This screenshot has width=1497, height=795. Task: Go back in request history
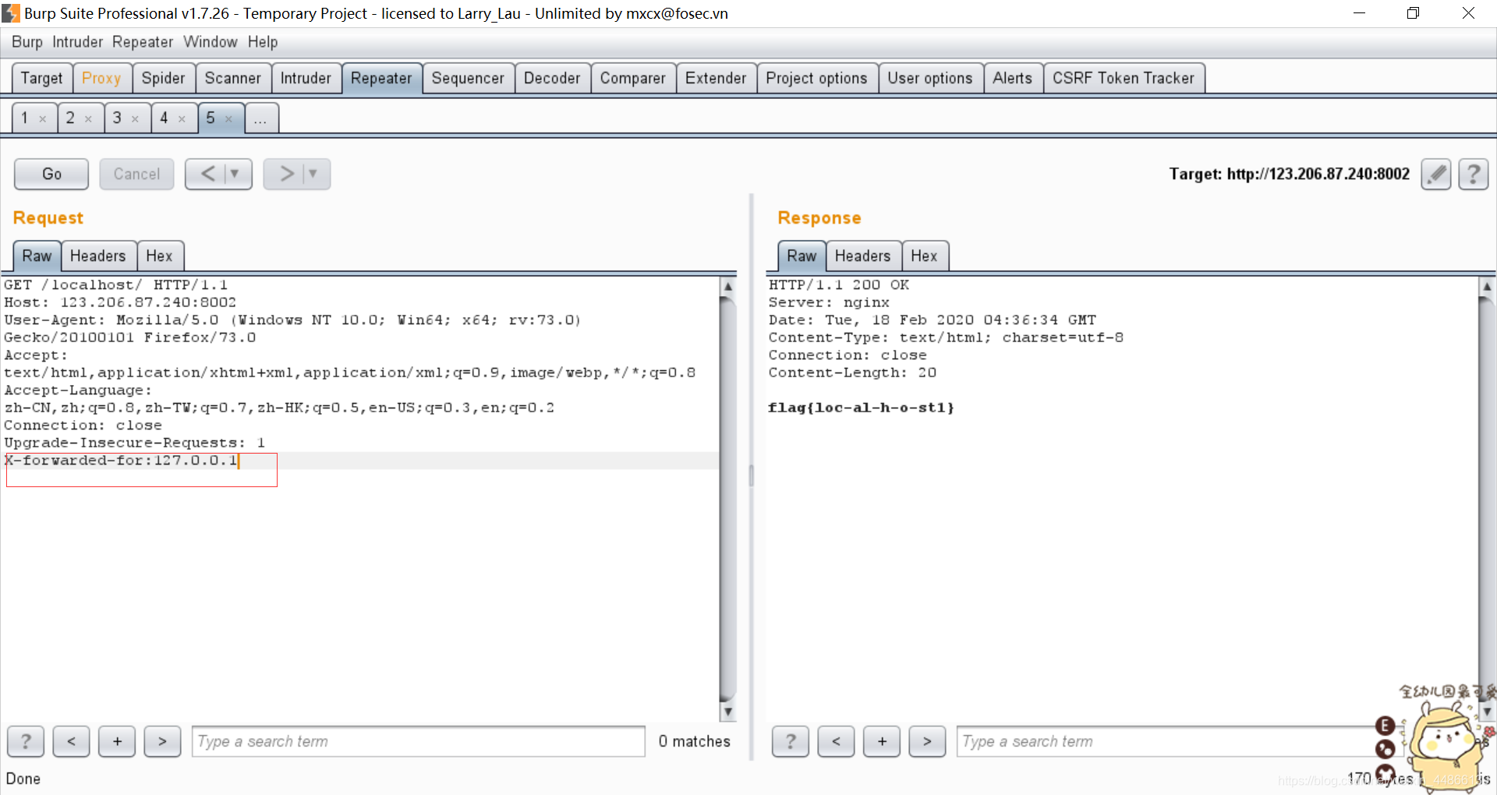pyautogui.click(x=207, y=174)
